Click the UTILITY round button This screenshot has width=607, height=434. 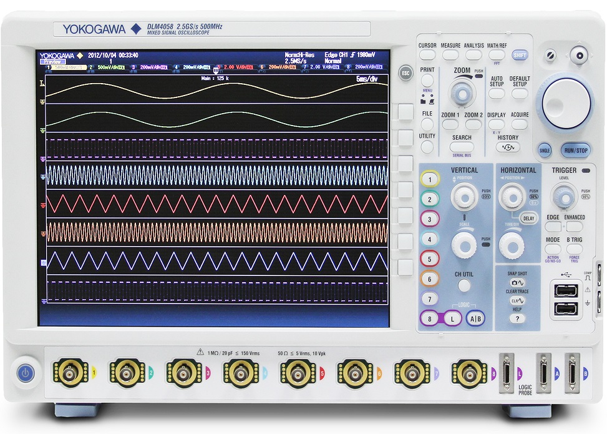[x=427, y=147]
